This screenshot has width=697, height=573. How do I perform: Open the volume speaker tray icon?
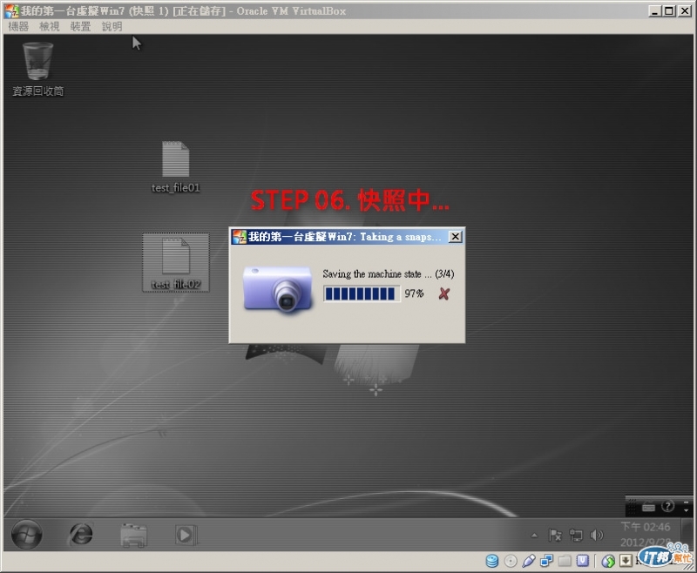point(596,536)
